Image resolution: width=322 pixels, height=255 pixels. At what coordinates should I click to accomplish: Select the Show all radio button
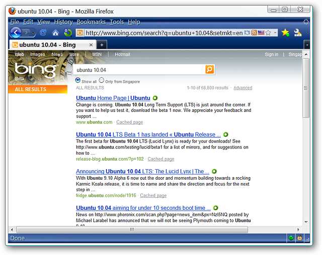point(78,80)
